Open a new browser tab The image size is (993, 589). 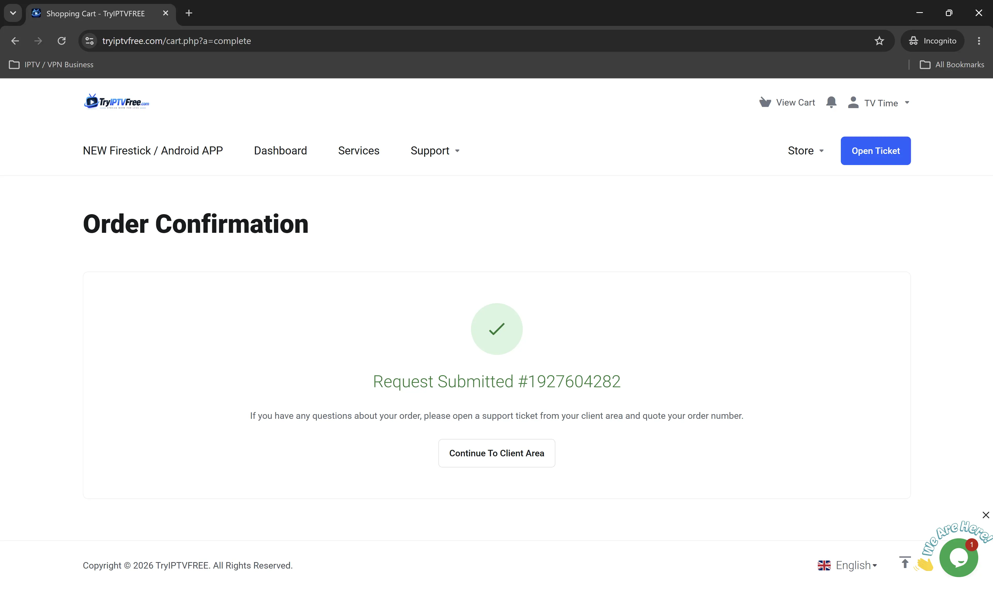point(189,13)
